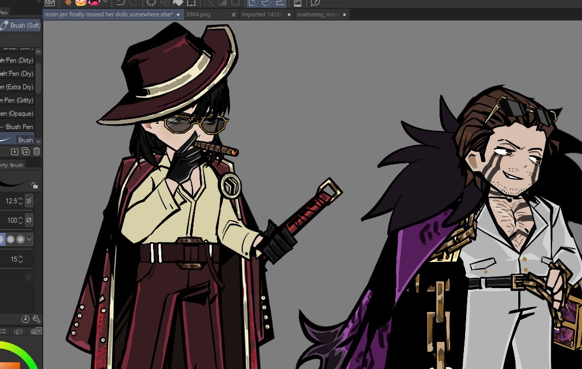
Task: Adjust stabilization 15 stepper arrows
Action: pyautogui.click(x=21, y=259)
